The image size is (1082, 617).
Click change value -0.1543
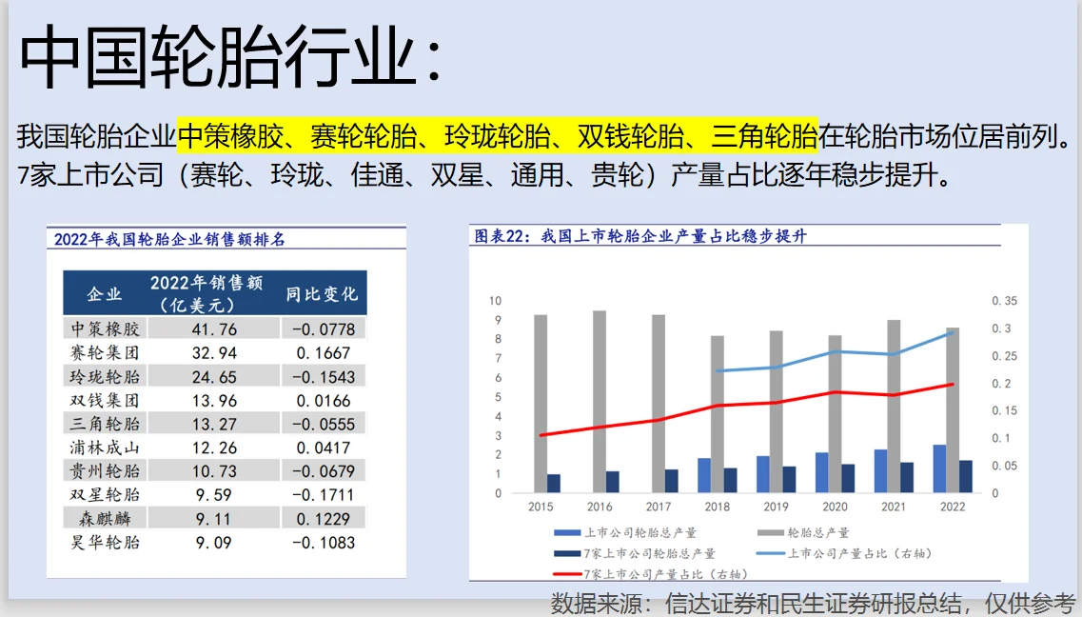coord(324,377)
